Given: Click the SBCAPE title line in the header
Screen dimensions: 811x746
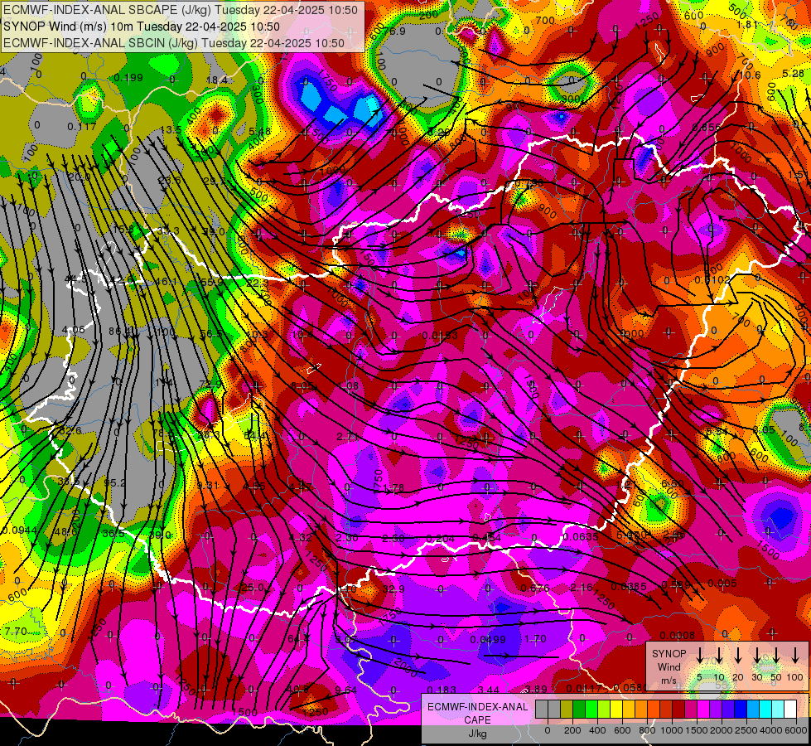Looking at the screenshot, I should point(181,10).
